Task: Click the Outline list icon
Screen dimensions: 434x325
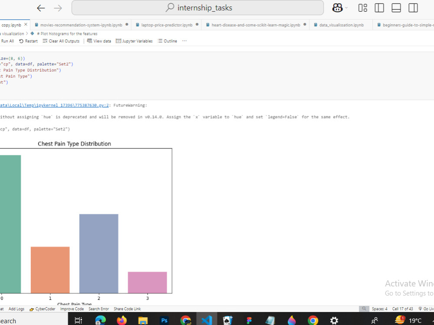Action: click(x=160, y=41)
